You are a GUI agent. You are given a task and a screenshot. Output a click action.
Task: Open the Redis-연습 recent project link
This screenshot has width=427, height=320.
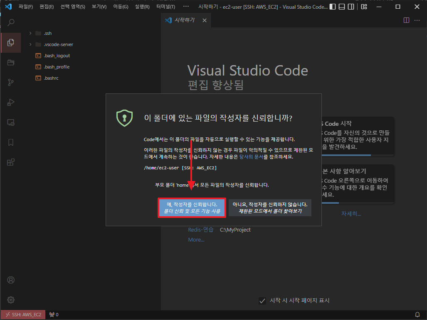(x=201, y=229)
